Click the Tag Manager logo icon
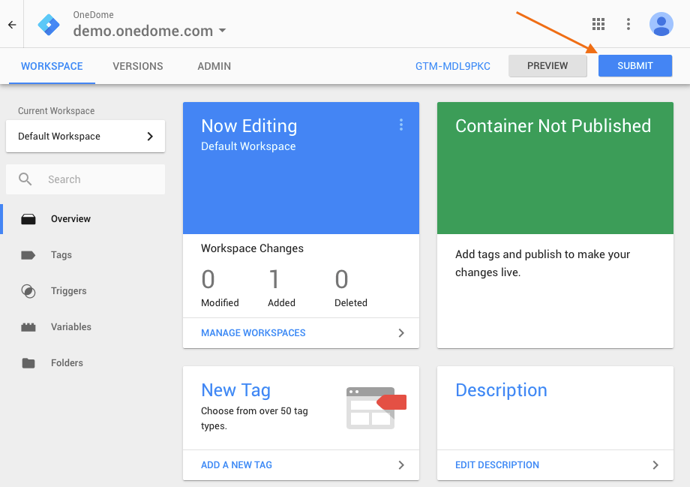The width and height of the screenshot is (690, 487). tap(49, 25)
